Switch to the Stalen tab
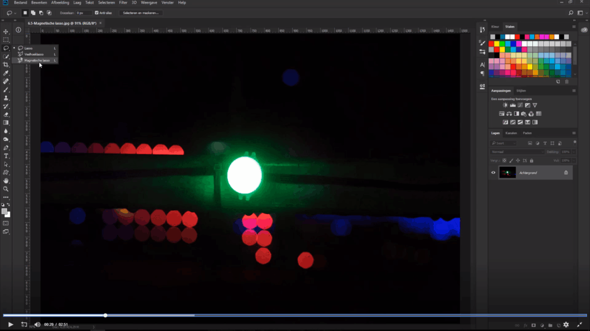Screen dimensions: 590x331 pyautogui.click(x=510, y=26)
